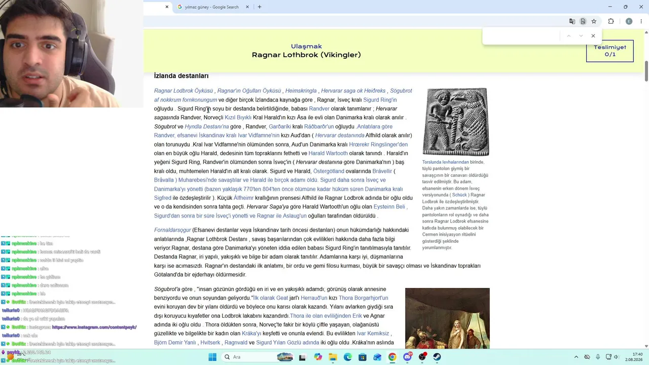Open Outlook from the taskbar
649x365 pixels.
377,357
